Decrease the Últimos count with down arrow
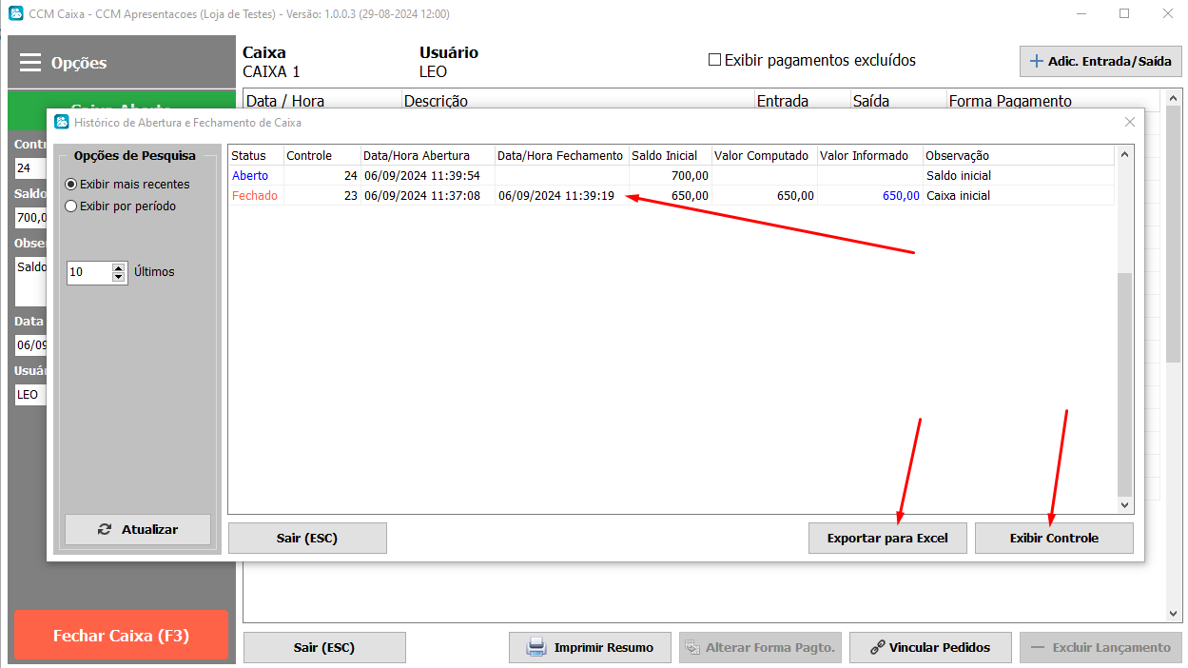Screen dimensions: 1188x668 coord(118,277)
